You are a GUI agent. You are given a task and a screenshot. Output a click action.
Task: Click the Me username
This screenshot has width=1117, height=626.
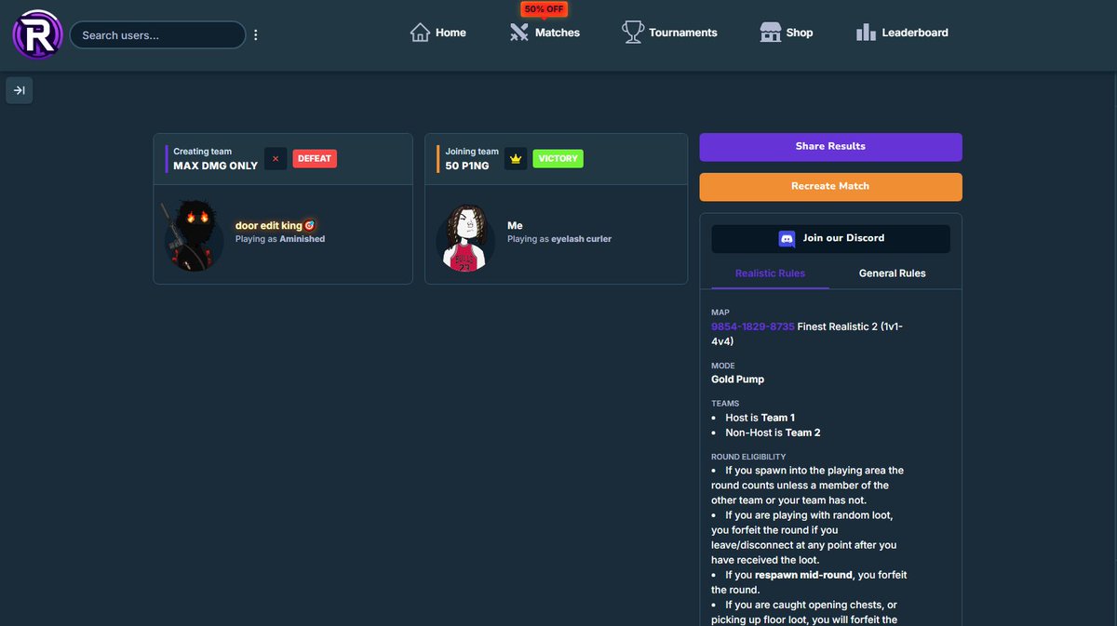coord(515,226)
